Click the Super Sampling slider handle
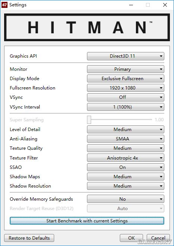 [x=89, y=120]
